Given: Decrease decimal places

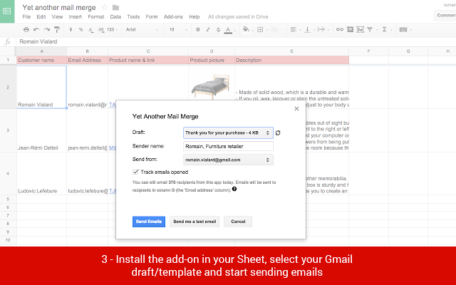Looking at the screenshot, I should coord(90,30).
